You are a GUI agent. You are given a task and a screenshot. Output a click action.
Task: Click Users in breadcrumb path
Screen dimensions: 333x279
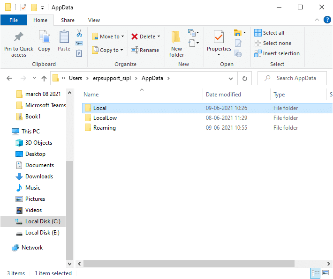76,78
